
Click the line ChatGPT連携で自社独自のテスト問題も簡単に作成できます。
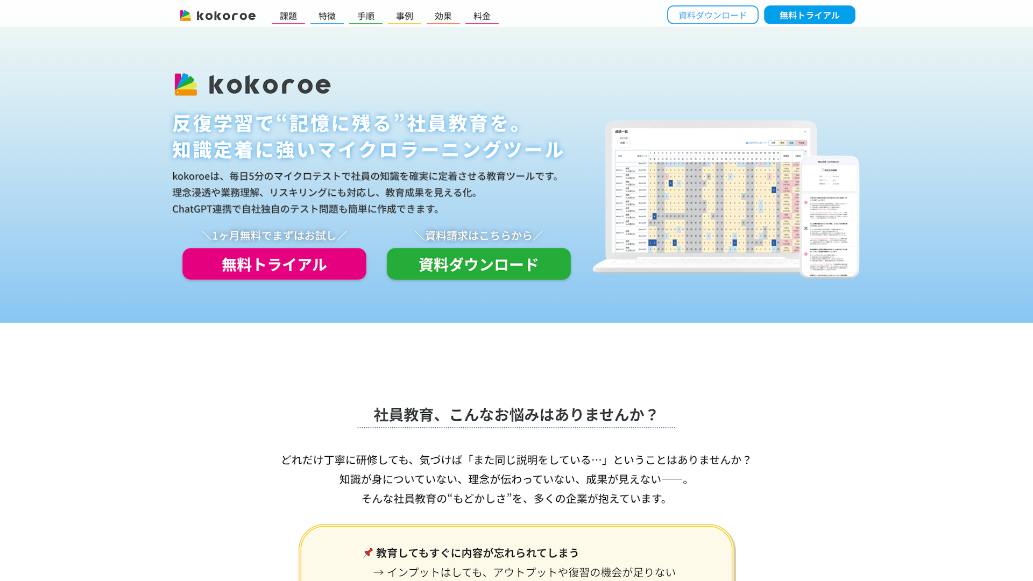click(308, 209)
